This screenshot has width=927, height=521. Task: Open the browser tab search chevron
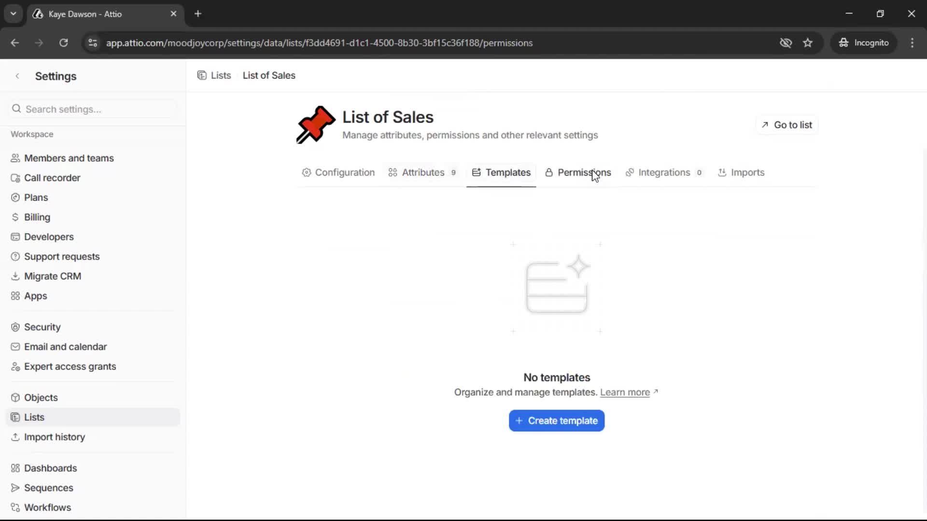[13, 14]
